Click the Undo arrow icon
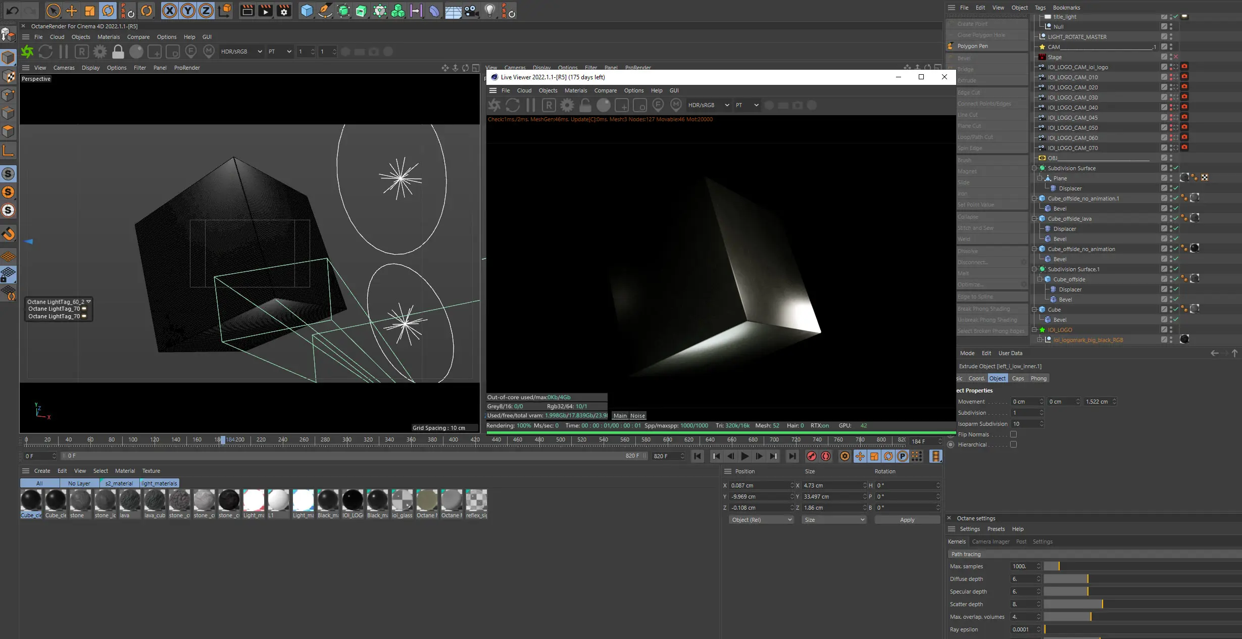The width and height of the screenshot is (1242, 639). (13, 10)
